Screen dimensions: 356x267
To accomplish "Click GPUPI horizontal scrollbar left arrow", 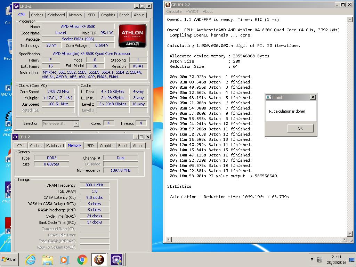I will (x=169, y=239).
